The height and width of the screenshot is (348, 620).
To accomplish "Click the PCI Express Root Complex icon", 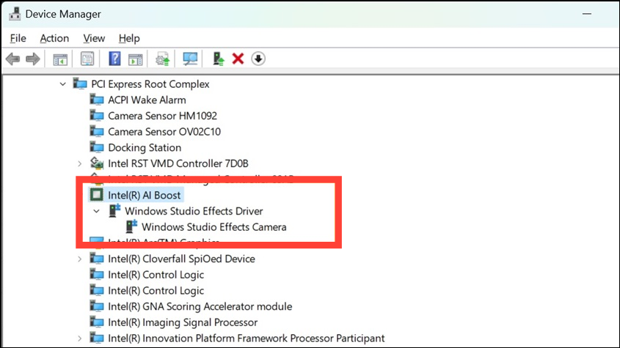I will tap(80, 84).
